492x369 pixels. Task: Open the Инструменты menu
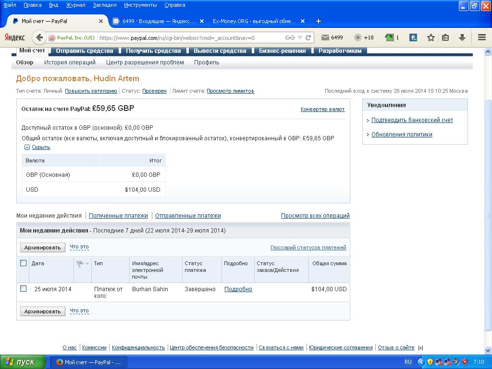pos(140,5)
